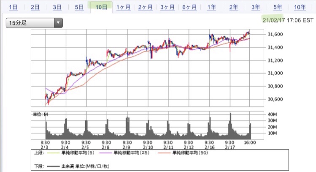
Task: Click the 2/5 date axis label
Action: tap(85, 147)
